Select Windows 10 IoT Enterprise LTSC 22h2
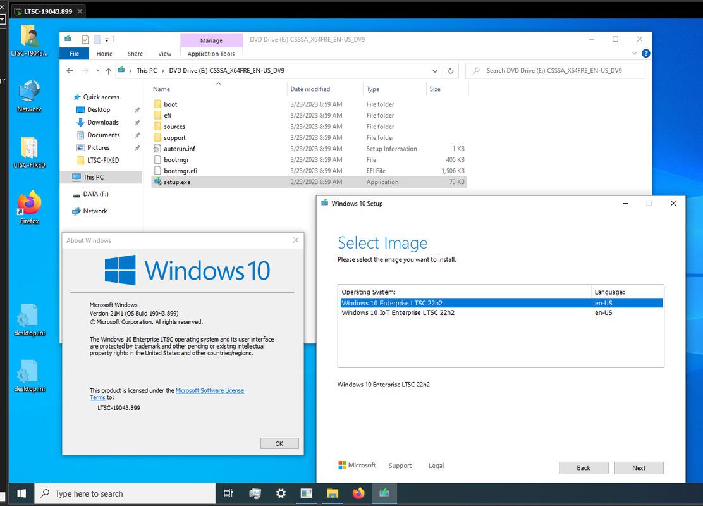703x506 pixels. 501,312
